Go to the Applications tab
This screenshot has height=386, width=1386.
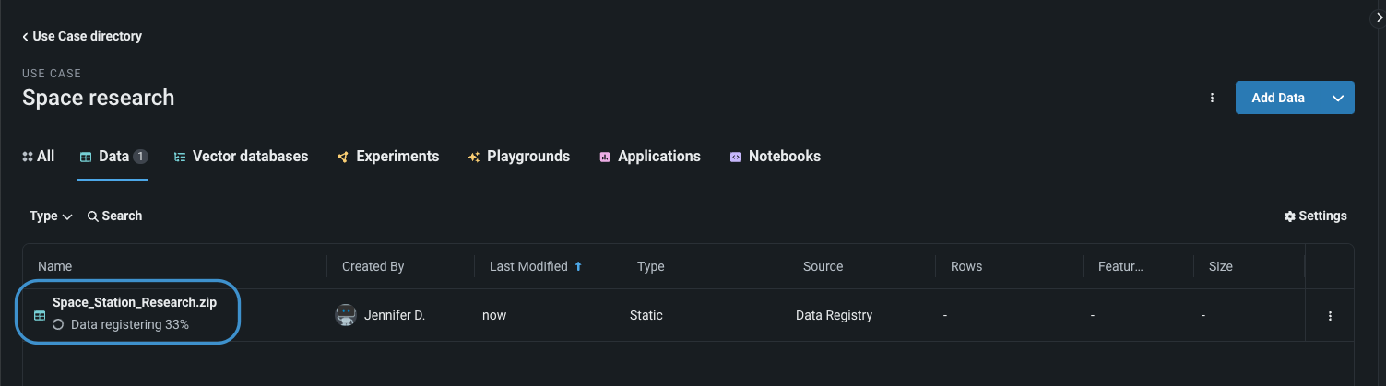pyautogui.click(x=650, y=157)
